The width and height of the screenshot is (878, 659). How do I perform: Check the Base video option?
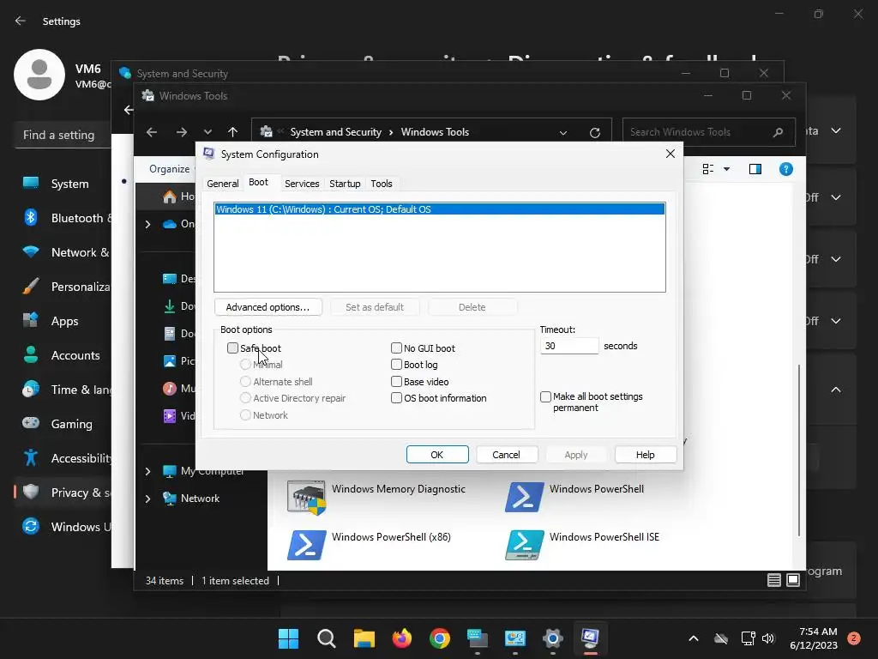click(x=396, y=382)
